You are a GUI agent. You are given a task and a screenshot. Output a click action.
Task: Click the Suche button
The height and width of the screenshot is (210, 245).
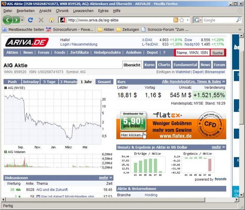(217, 53)
